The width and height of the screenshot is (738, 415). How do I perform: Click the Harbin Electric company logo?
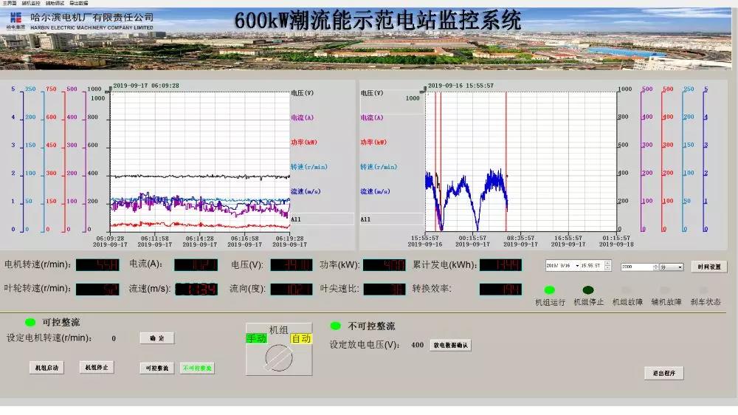(15, 19)
